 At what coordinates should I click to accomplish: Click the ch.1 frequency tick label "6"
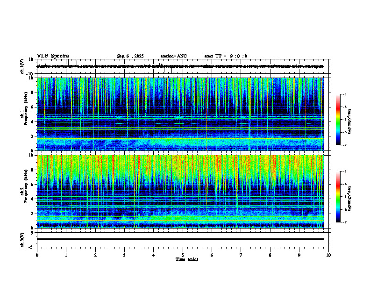(x=32, y=107)
